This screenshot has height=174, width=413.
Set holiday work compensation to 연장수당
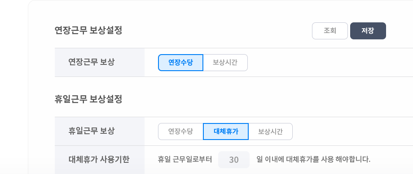(180, 132)
